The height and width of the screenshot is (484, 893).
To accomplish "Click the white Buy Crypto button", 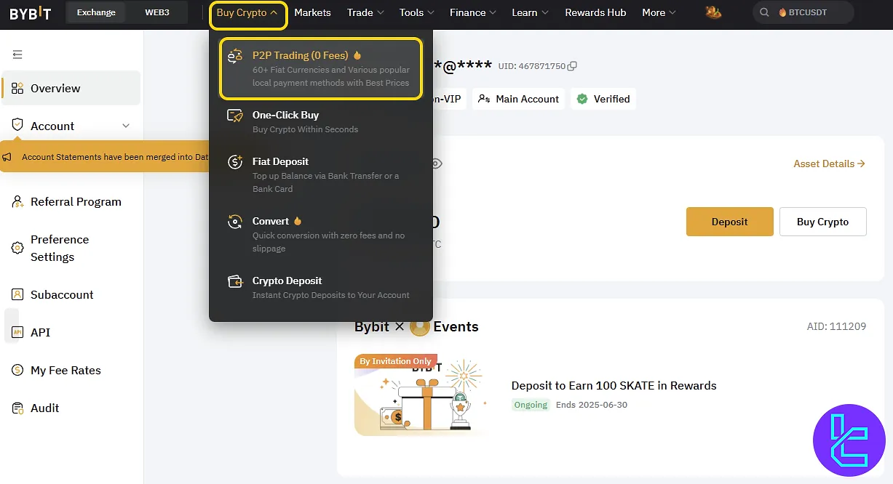I will [x=823, y=222].
